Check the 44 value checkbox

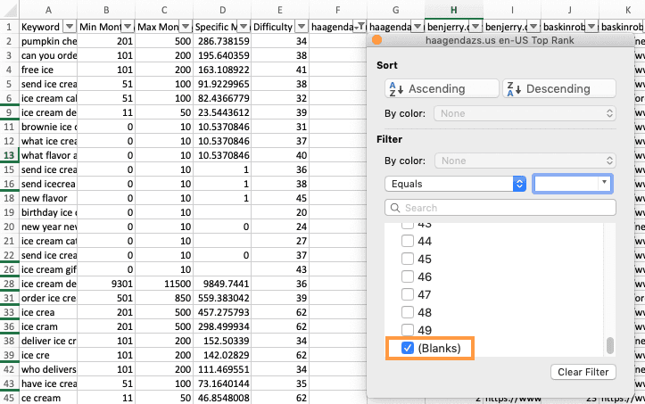(x=408, y=242)
